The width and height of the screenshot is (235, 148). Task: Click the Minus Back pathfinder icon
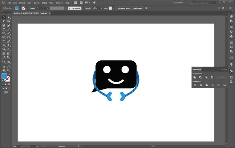click(x=224, y=85)
